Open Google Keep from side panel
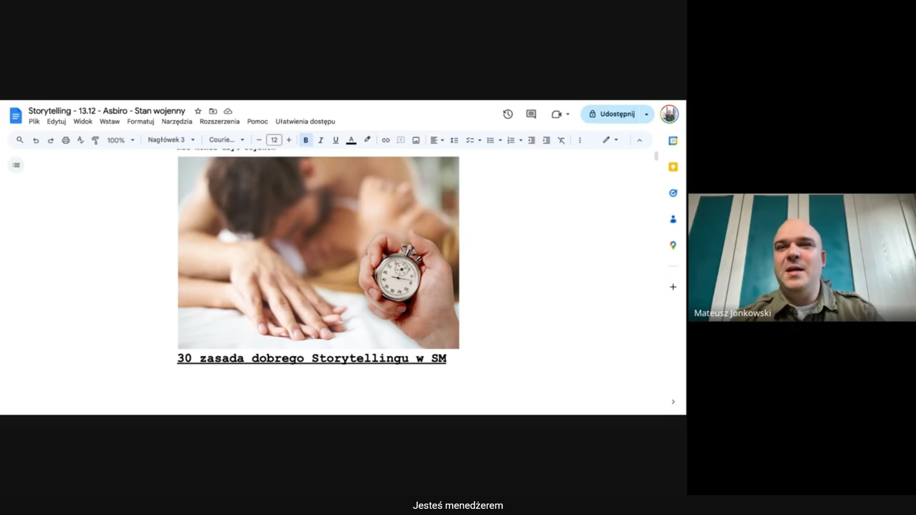The height and width of the screenshot is (515, 916). point(673,167)
